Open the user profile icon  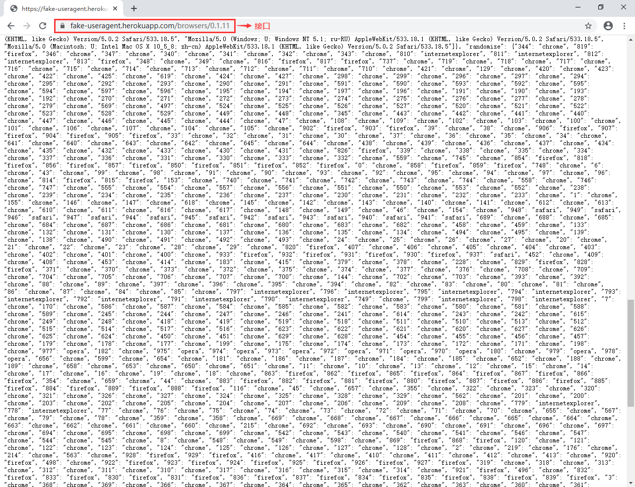608,26
